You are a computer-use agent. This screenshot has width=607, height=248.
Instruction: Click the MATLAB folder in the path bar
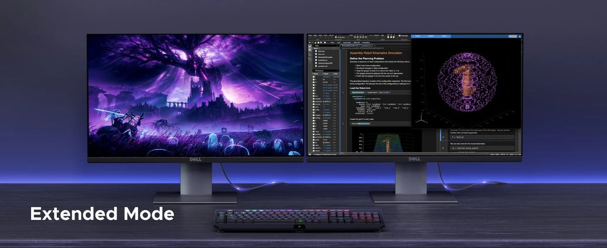click(x=357, y=43)
